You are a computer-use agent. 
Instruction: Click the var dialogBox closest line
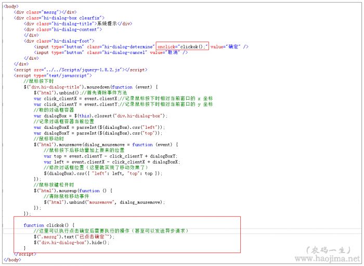[100, 116]
